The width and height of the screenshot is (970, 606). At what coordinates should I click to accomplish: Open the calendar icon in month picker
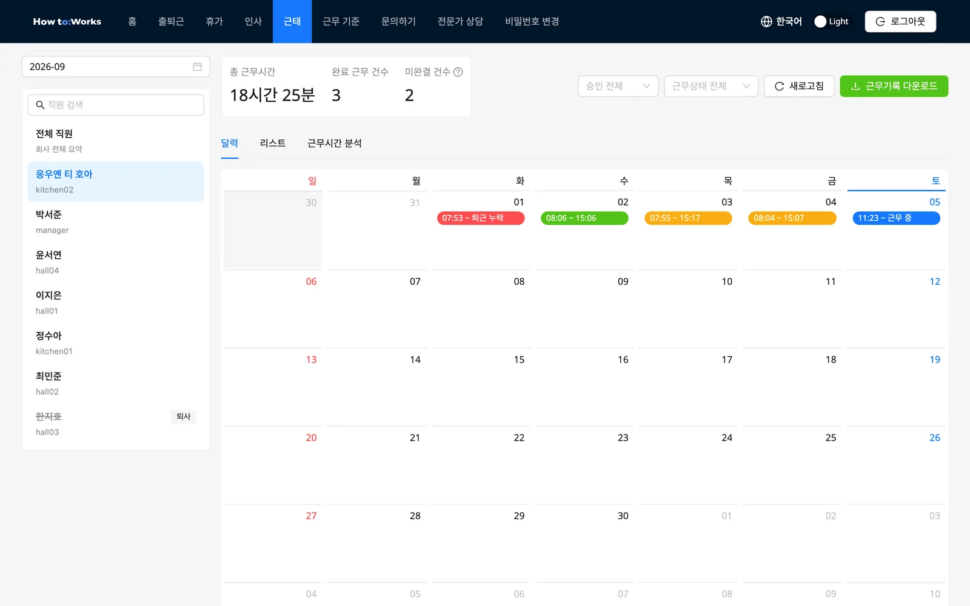coord(197,67)
